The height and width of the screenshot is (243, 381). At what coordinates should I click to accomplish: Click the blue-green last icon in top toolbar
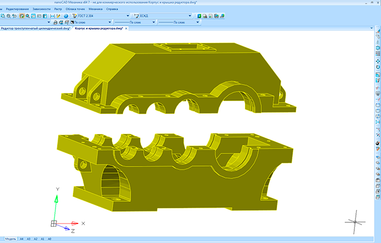(222, 16)
